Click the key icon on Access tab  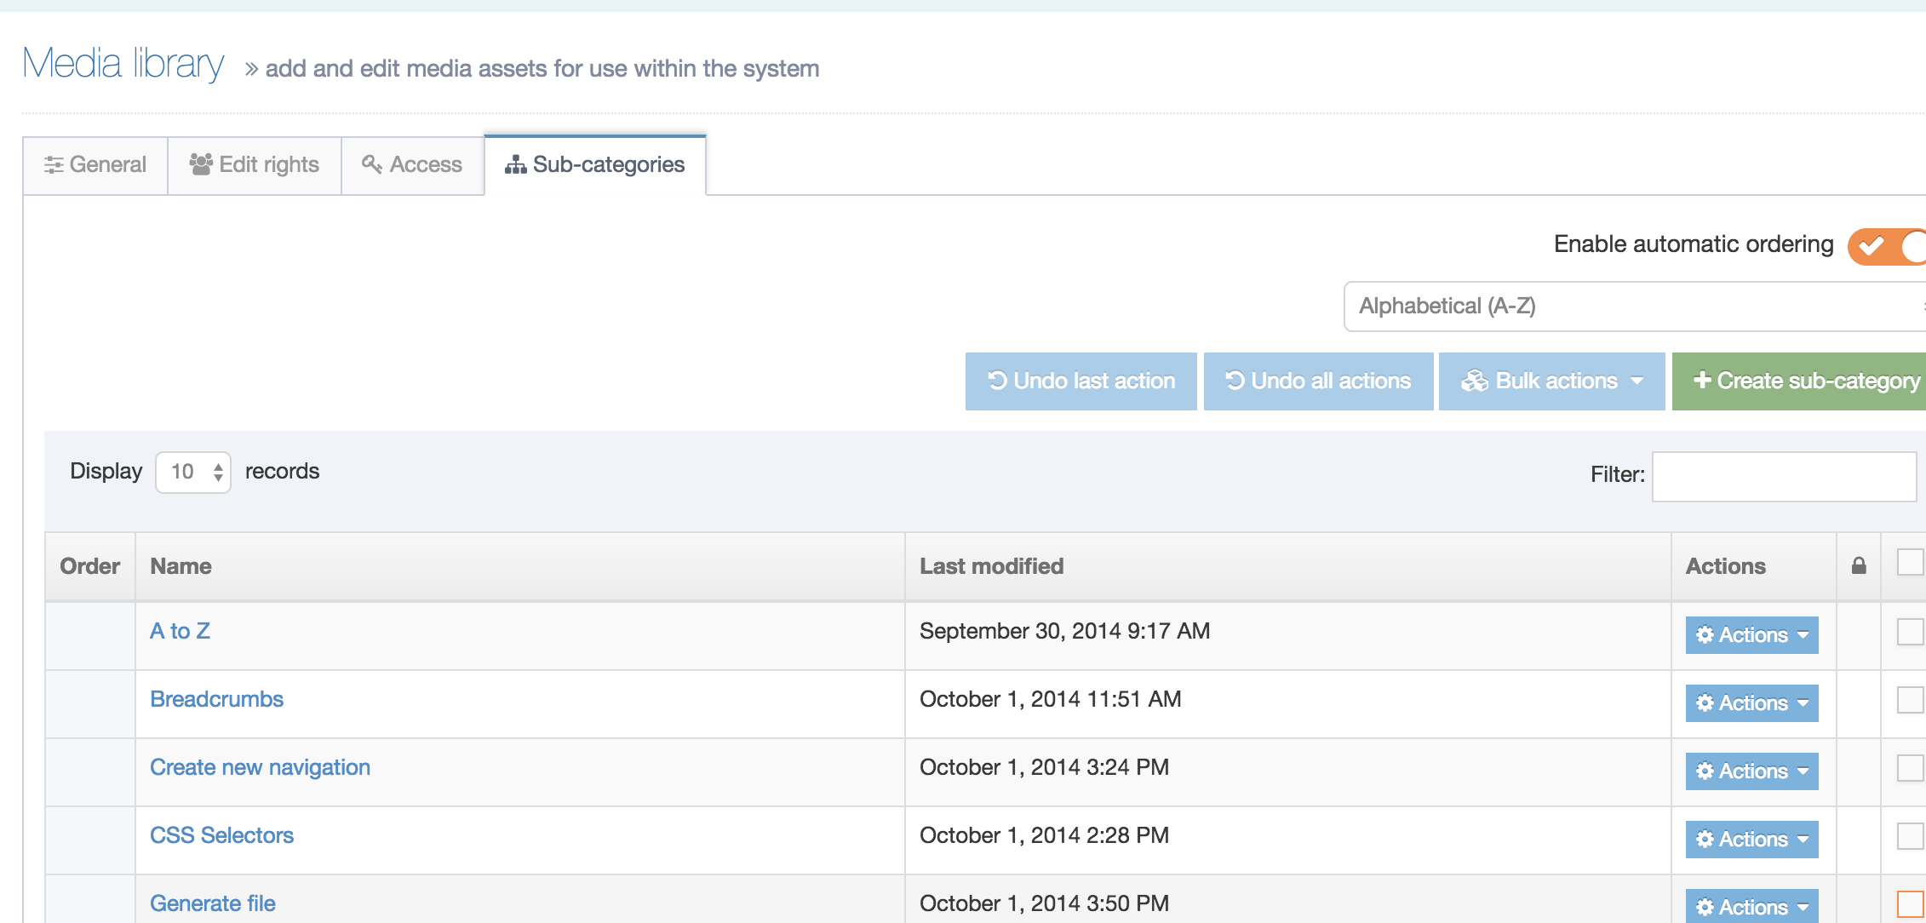(x=371, y=165)
